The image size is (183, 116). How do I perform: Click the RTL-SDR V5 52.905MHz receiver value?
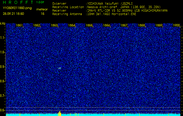(x=127, y=11)
